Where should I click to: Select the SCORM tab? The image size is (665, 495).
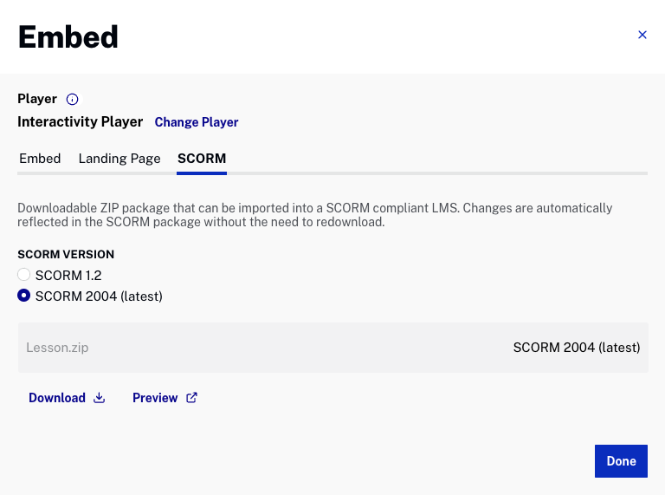(202, 159)
